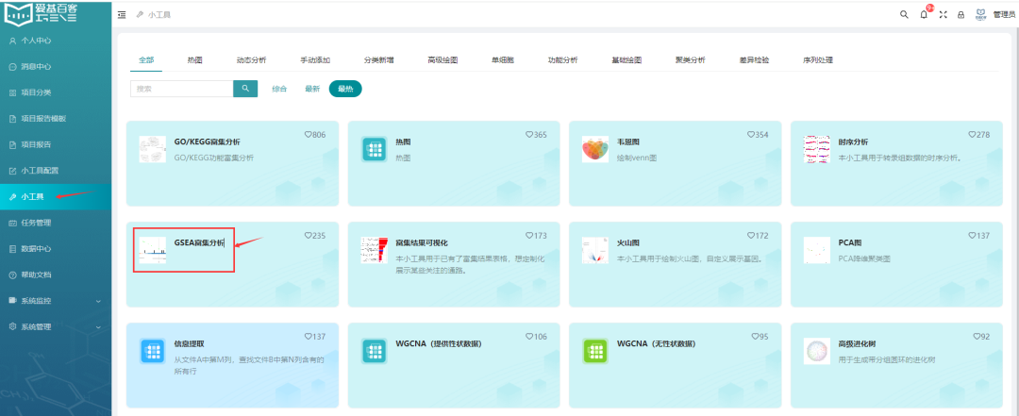Viewport: 1019px width, 416px height.
Task: Sort tools by 最新
Action: (312, 89)
